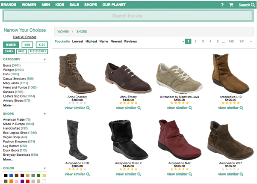Click view similar under Arcopedico N42
The image size is (257, 184).
coord(179,174)
